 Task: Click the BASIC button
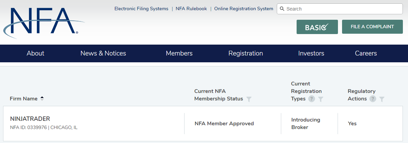click(317, 27)
